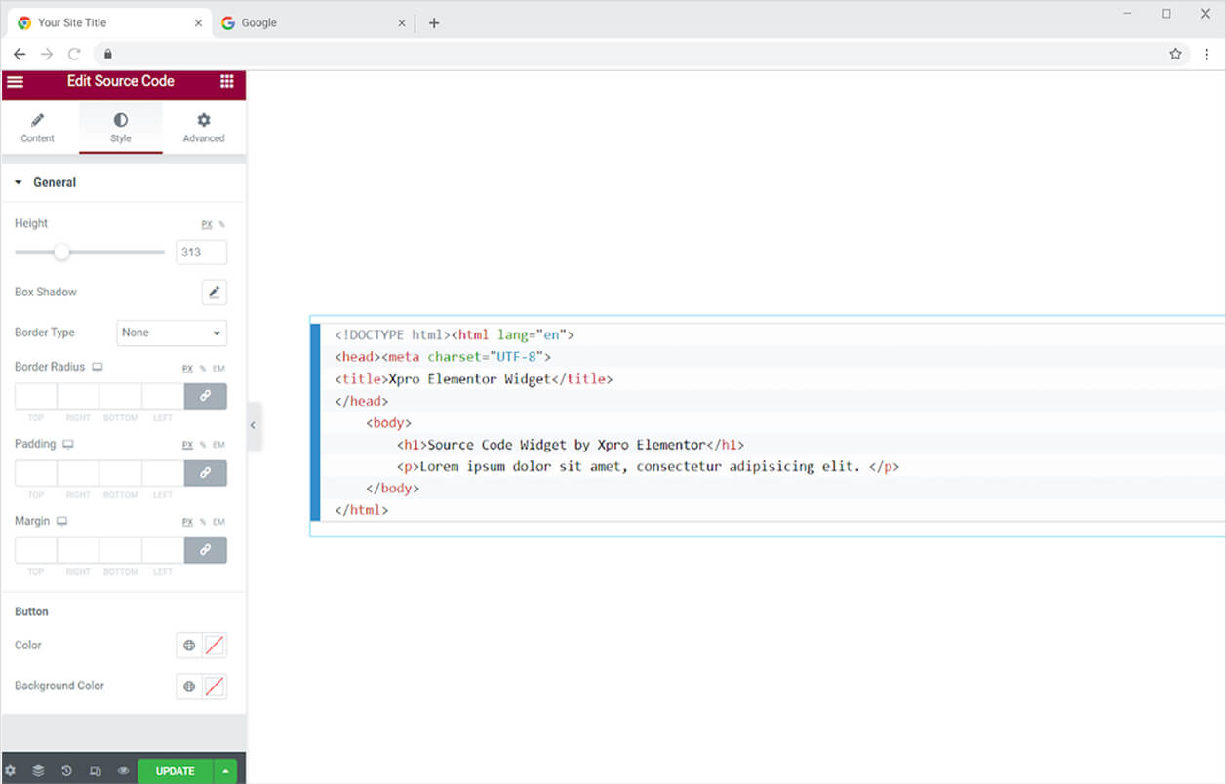Expand save options arrow beside Update

(225, 771)
